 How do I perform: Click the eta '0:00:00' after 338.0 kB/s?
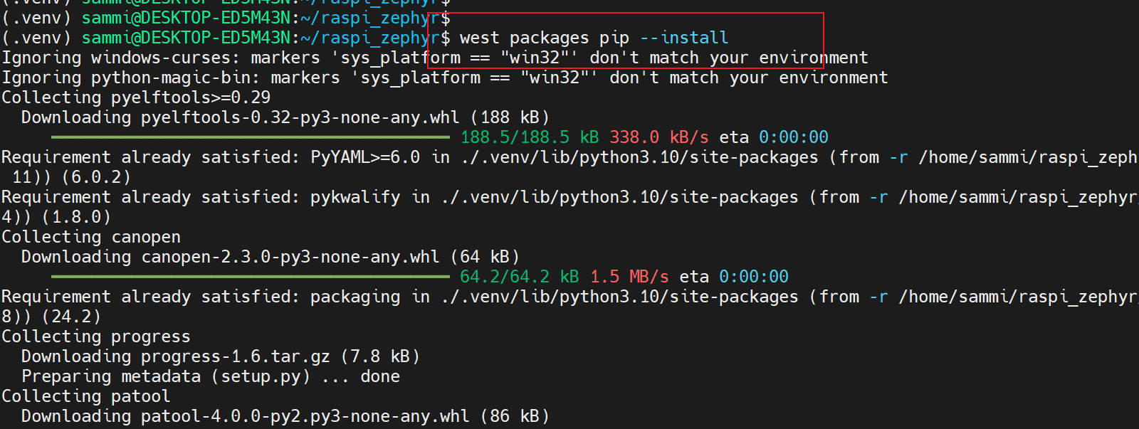pos(794,137)
